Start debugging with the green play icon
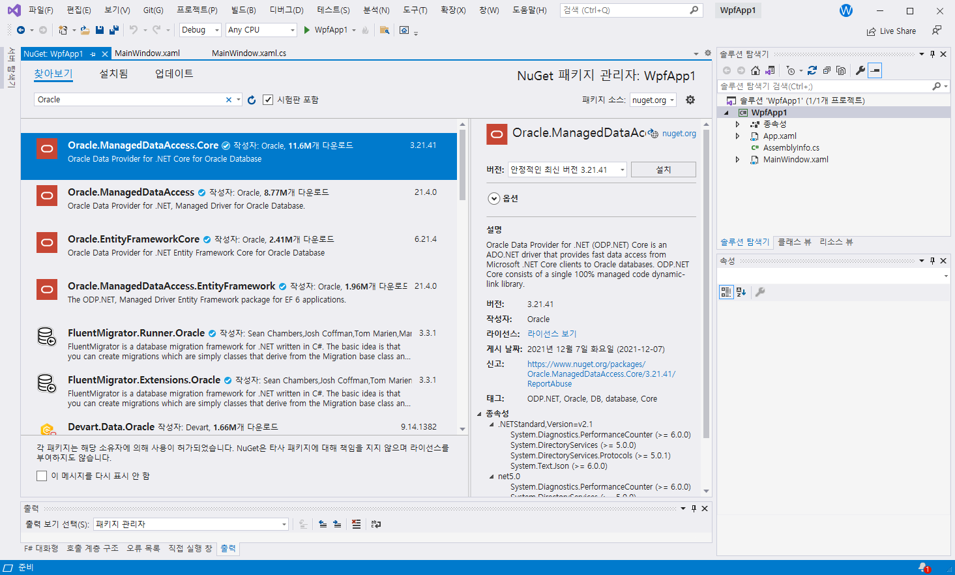The height and width of the screenshot is (575, 955). pyautogui.click(x=307, y=30)
